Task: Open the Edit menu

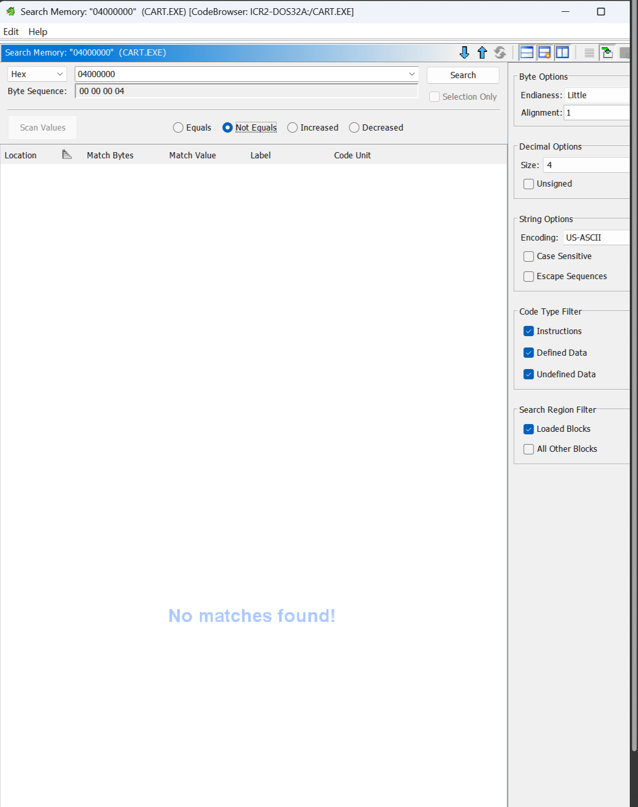Action: [11, 31]
